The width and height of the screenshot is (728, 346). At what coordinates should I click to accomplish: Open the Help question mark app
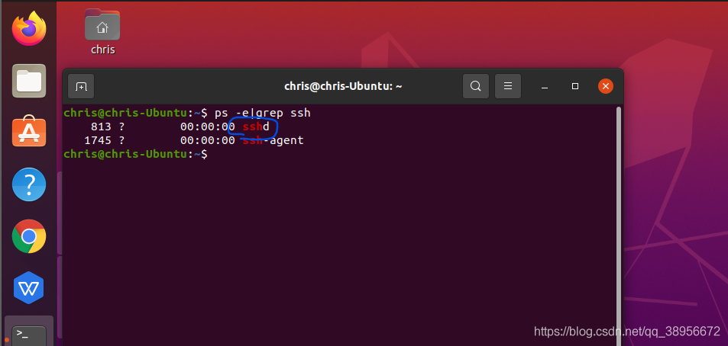[x=29, y=184]
